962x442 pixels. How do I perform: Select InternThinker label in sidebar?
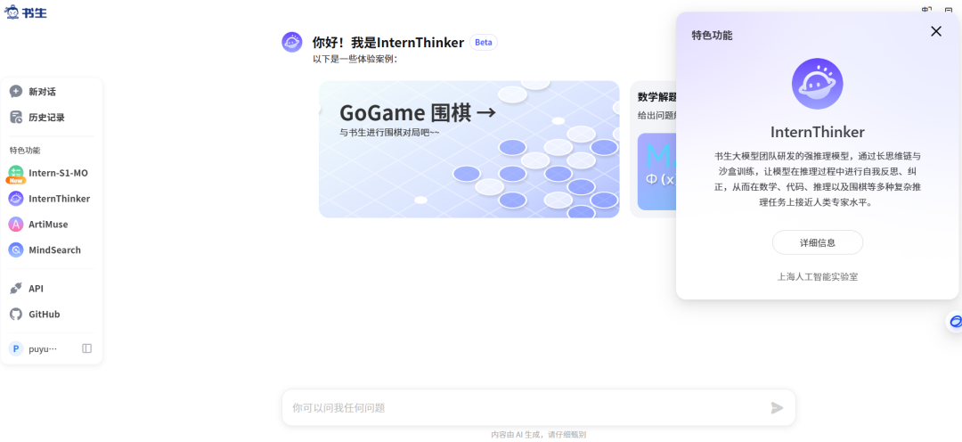tap(60, 199)
